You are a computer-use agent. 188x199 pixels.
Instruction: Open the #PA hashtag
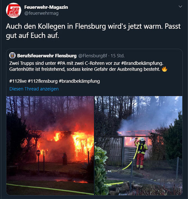point(61,63)
